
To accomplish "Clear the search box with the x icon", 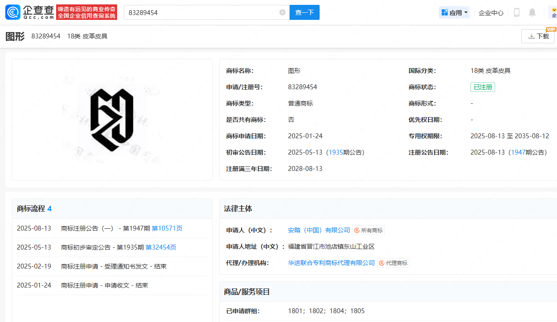I will tap(282, 12).
